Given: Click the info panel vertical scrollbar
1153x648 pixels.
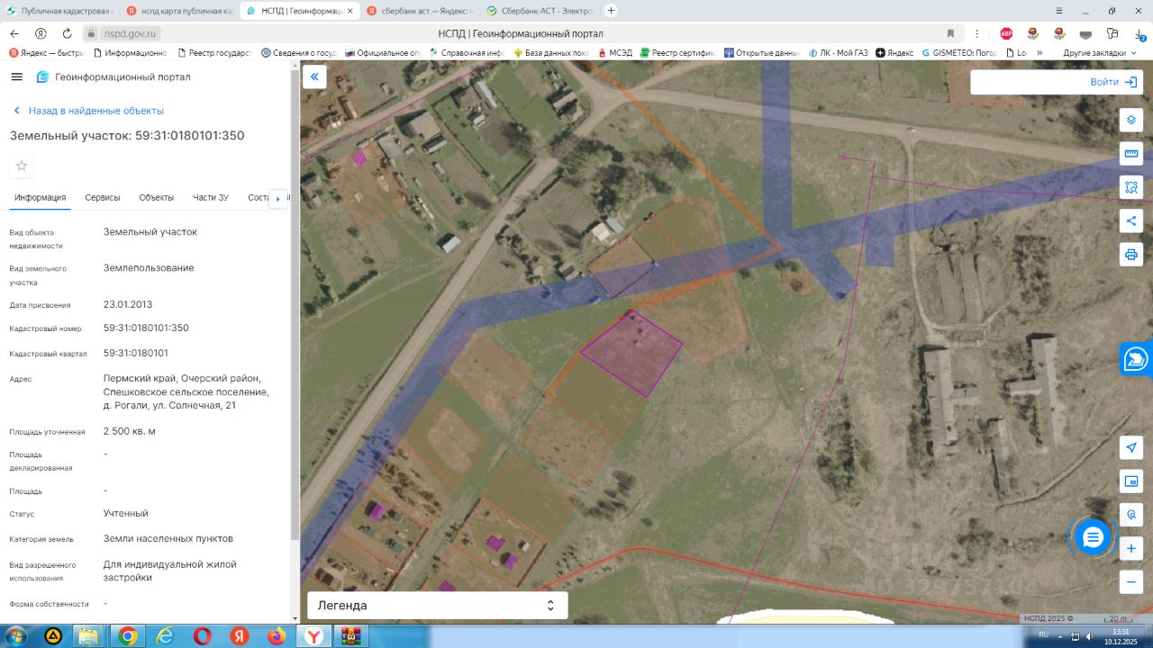Looking at the screenshot, I should point(295,306).
